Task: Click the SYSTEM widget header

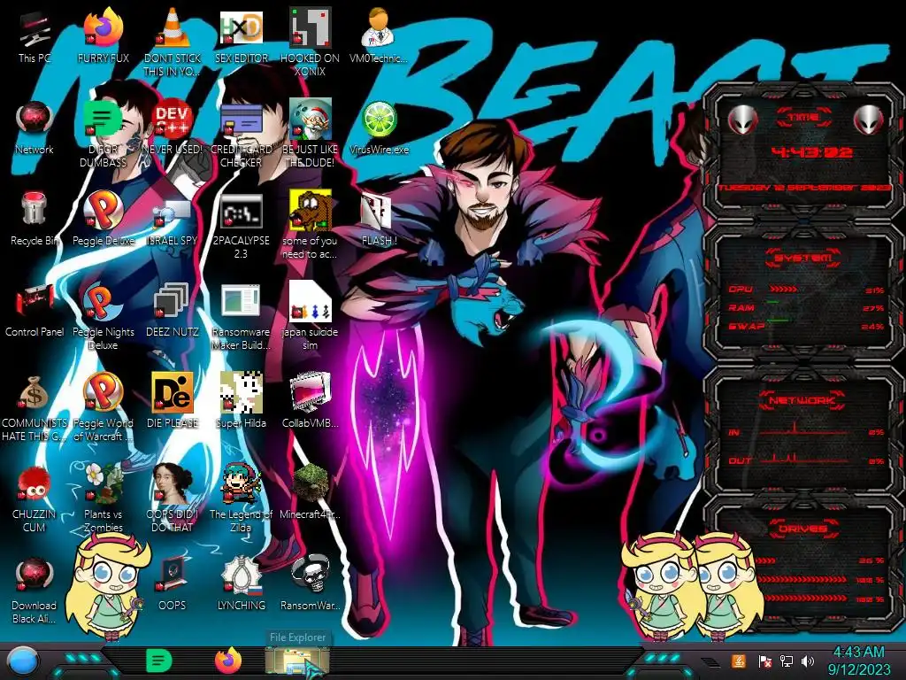Action: [x=803, y=258]
